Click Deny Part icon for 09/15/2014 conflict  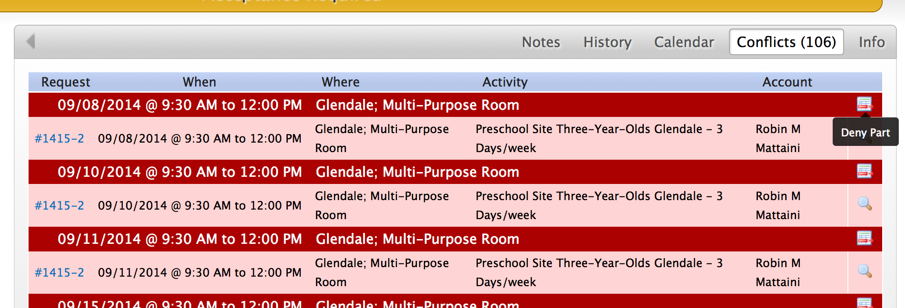tap(865, 303)
